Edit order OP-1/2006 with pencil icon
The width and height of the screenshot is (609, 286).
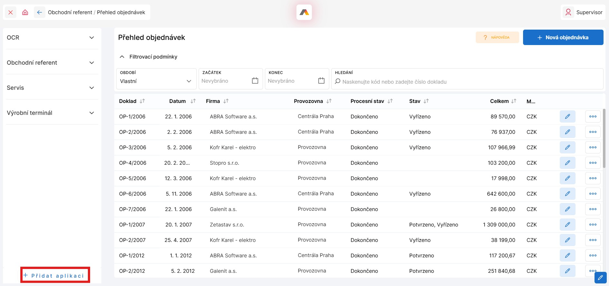click(567, 116)
